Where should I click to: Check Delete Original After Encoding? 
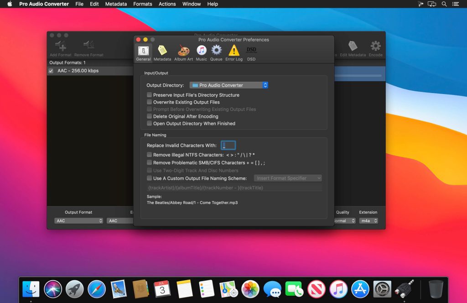point(149,116)
